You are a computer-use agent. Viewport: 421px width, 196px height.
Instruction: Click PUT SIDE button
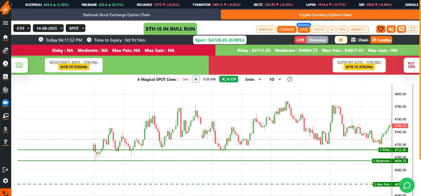pos(411,65)
